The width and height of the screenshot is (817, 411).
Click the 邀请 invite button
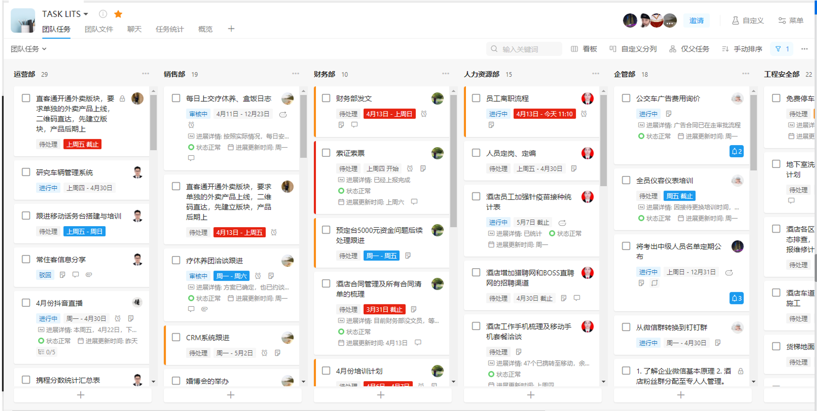[696, 21]
